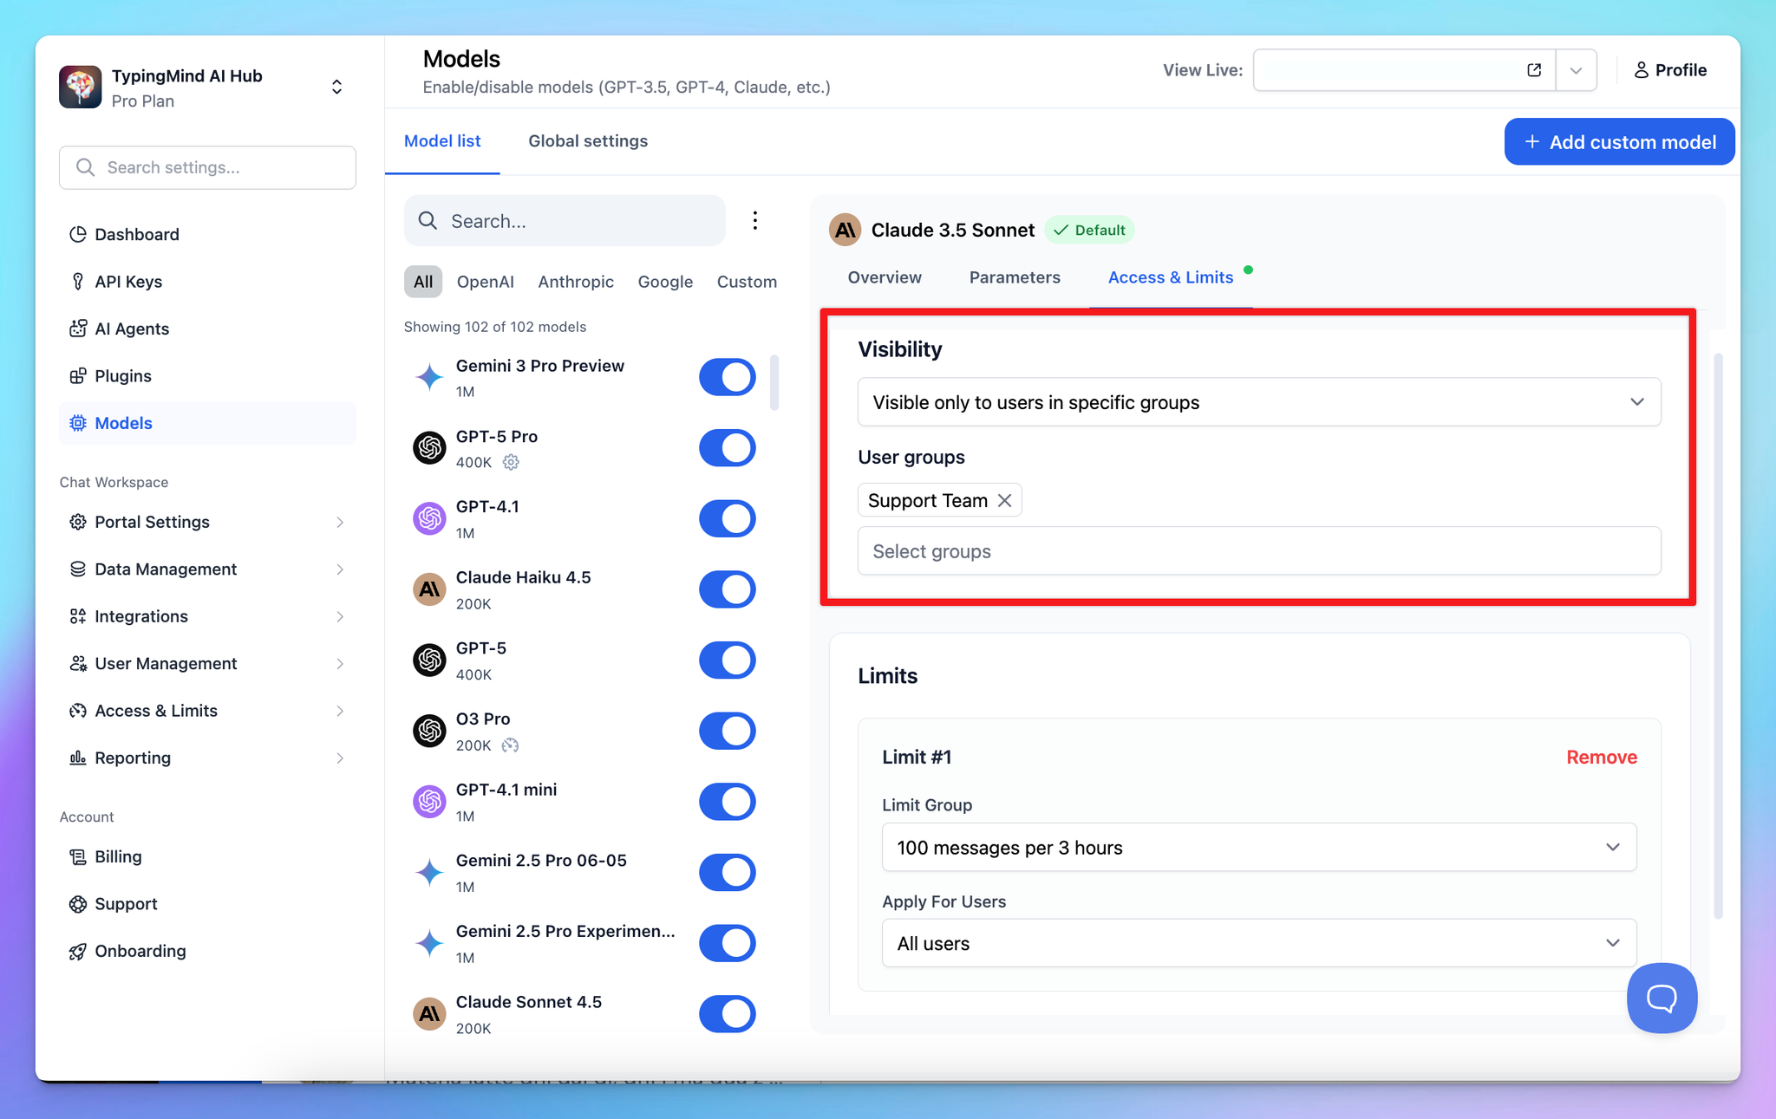
Task: Open the Visibility dropdown
Action: pos(1258,402)
